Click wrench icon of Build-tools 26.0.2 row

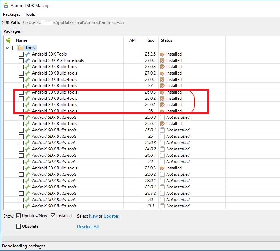pyautogui.click(x=27, y=98)
